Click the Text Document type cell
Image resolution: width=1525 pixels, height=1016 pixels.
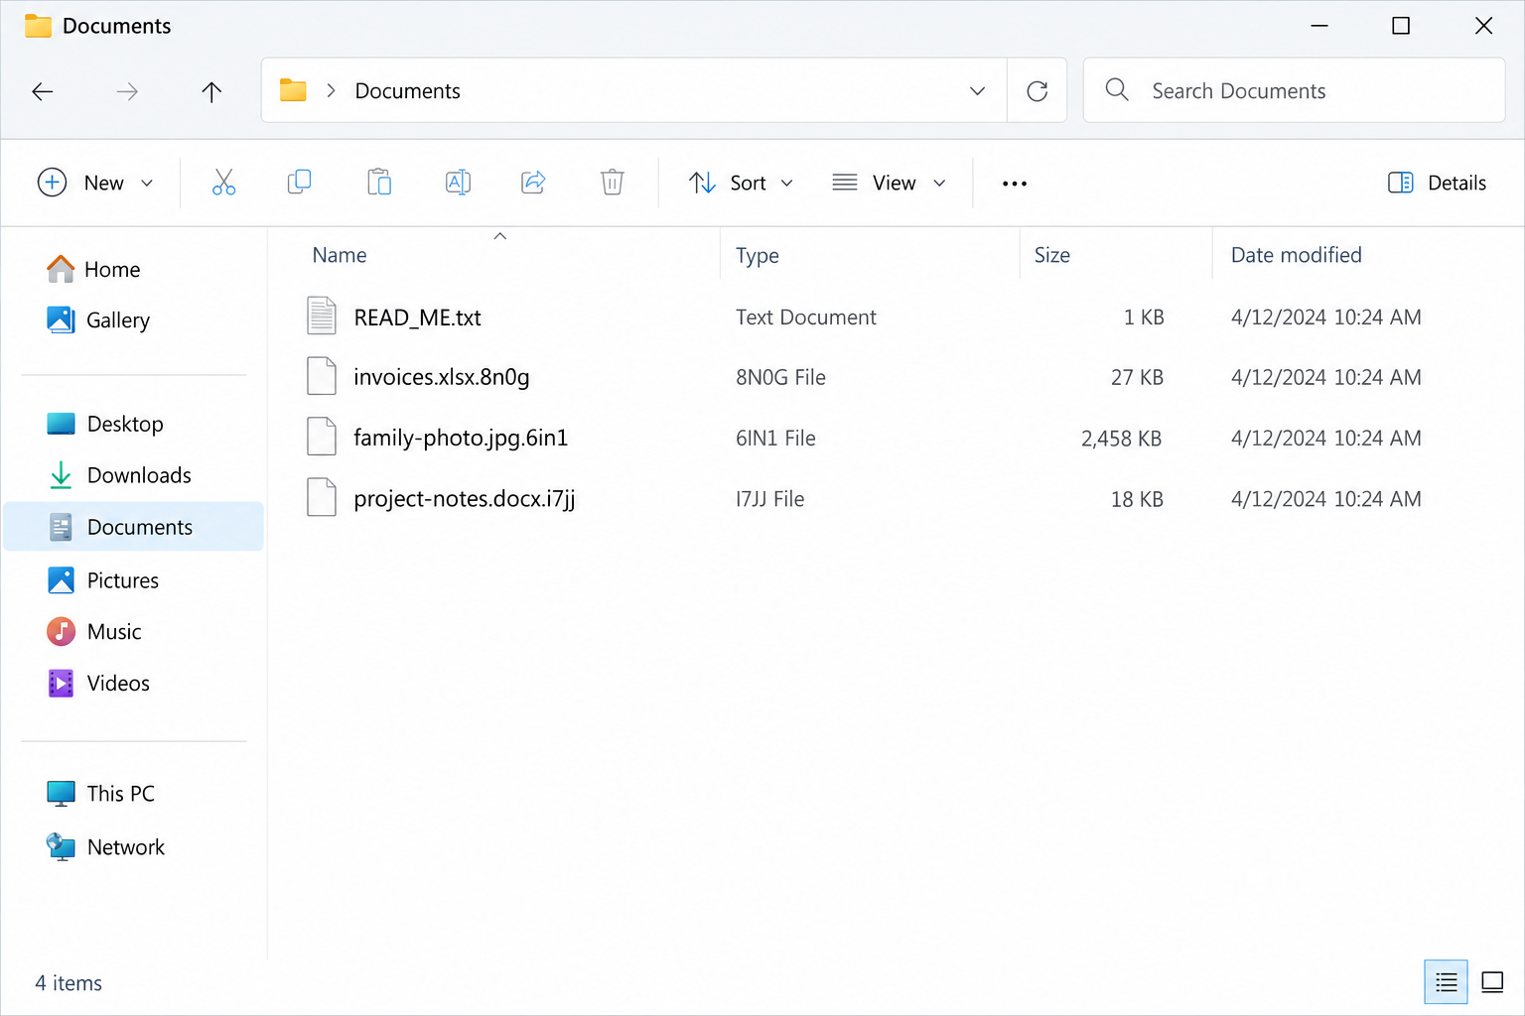[805, 317]
